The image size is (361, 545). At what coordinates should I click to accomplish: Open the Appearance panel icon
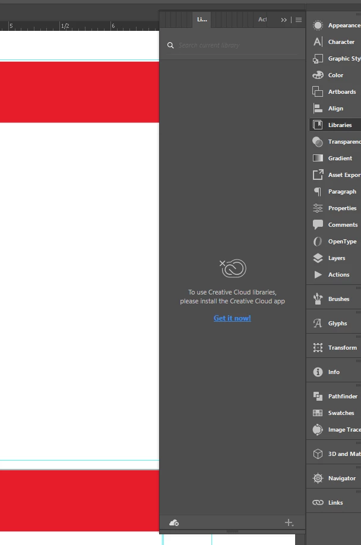[318, 25]
